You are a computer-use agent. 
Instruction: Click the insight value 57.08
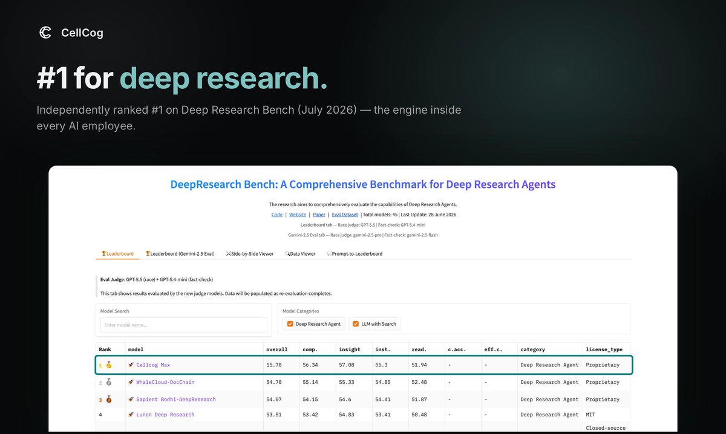point(347,365)
